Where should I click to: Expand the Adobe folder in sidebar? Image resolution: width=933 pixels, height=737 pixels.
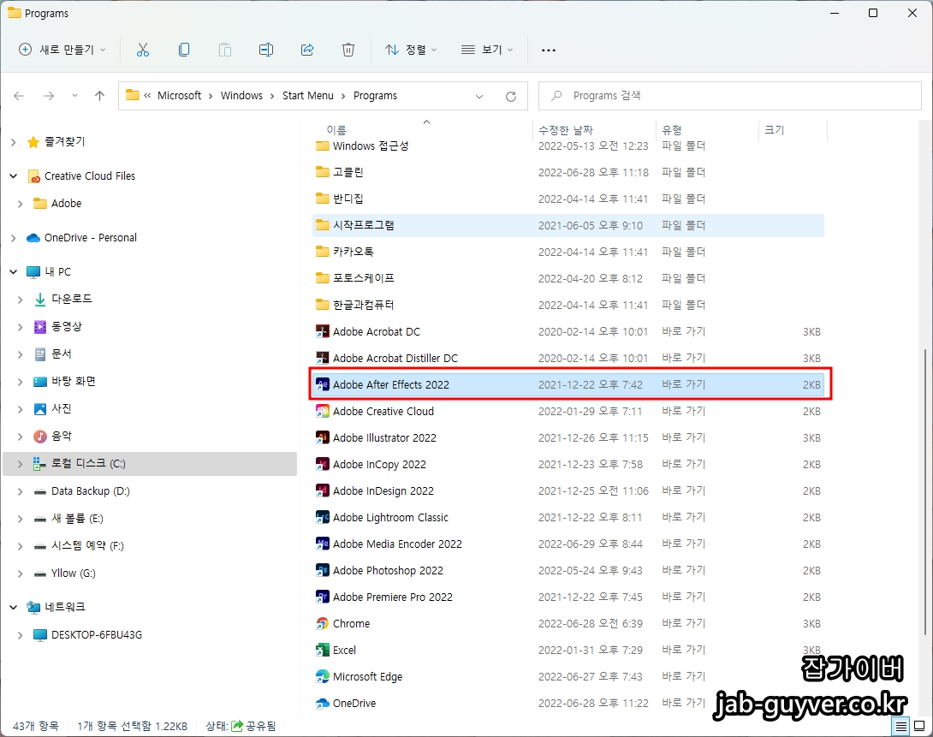tap(21, 204)
